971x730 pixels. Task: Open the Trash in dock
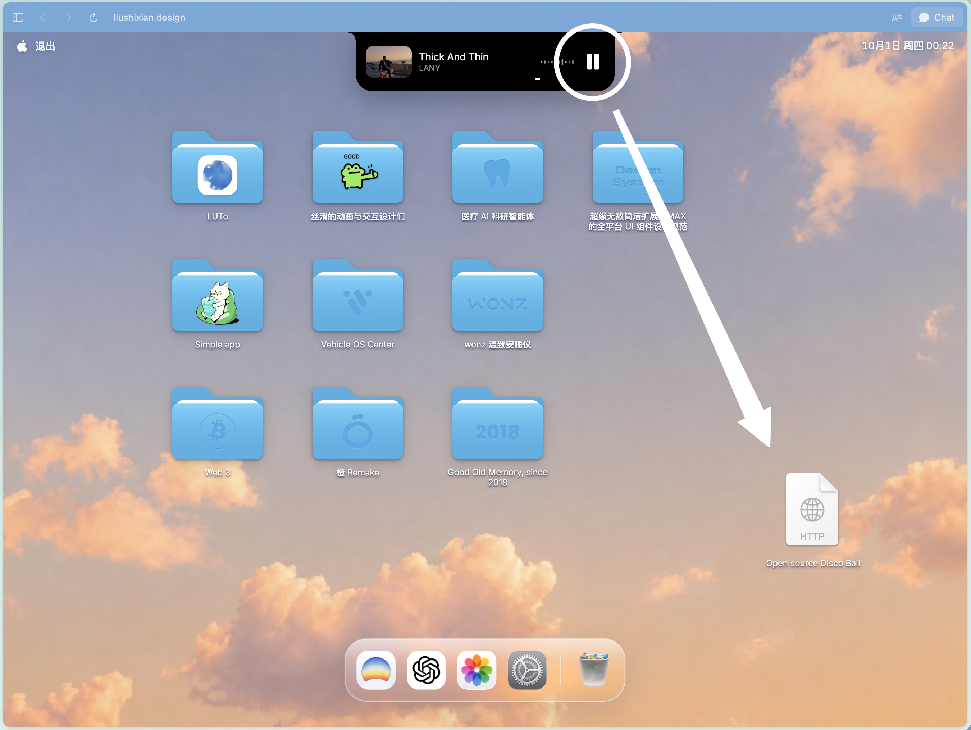pos(593,670)
